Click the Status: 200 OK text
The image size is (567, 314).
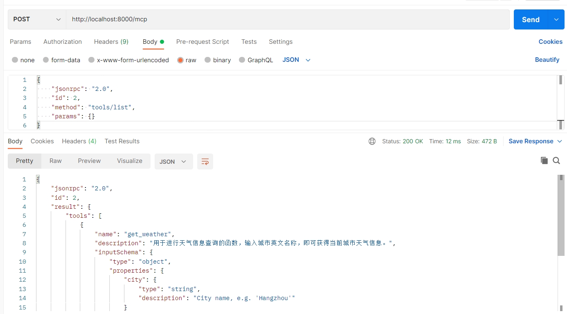[x=403, y=141]
